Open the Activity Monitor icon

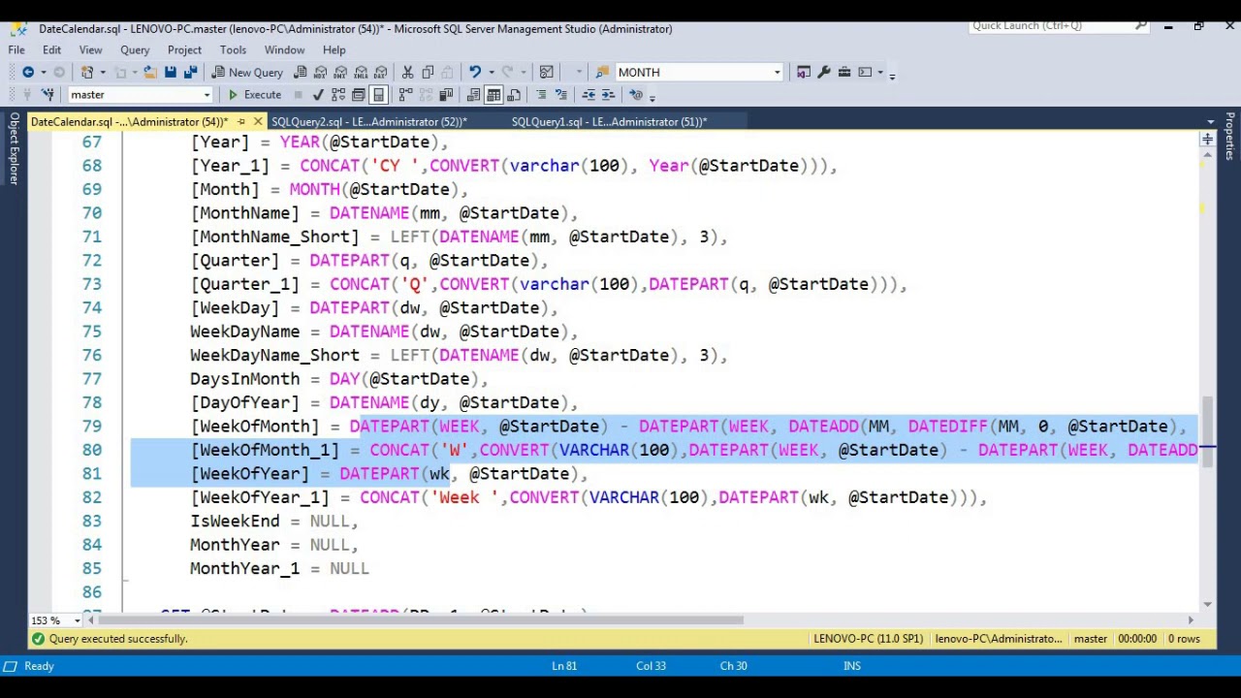click(547, 72)
